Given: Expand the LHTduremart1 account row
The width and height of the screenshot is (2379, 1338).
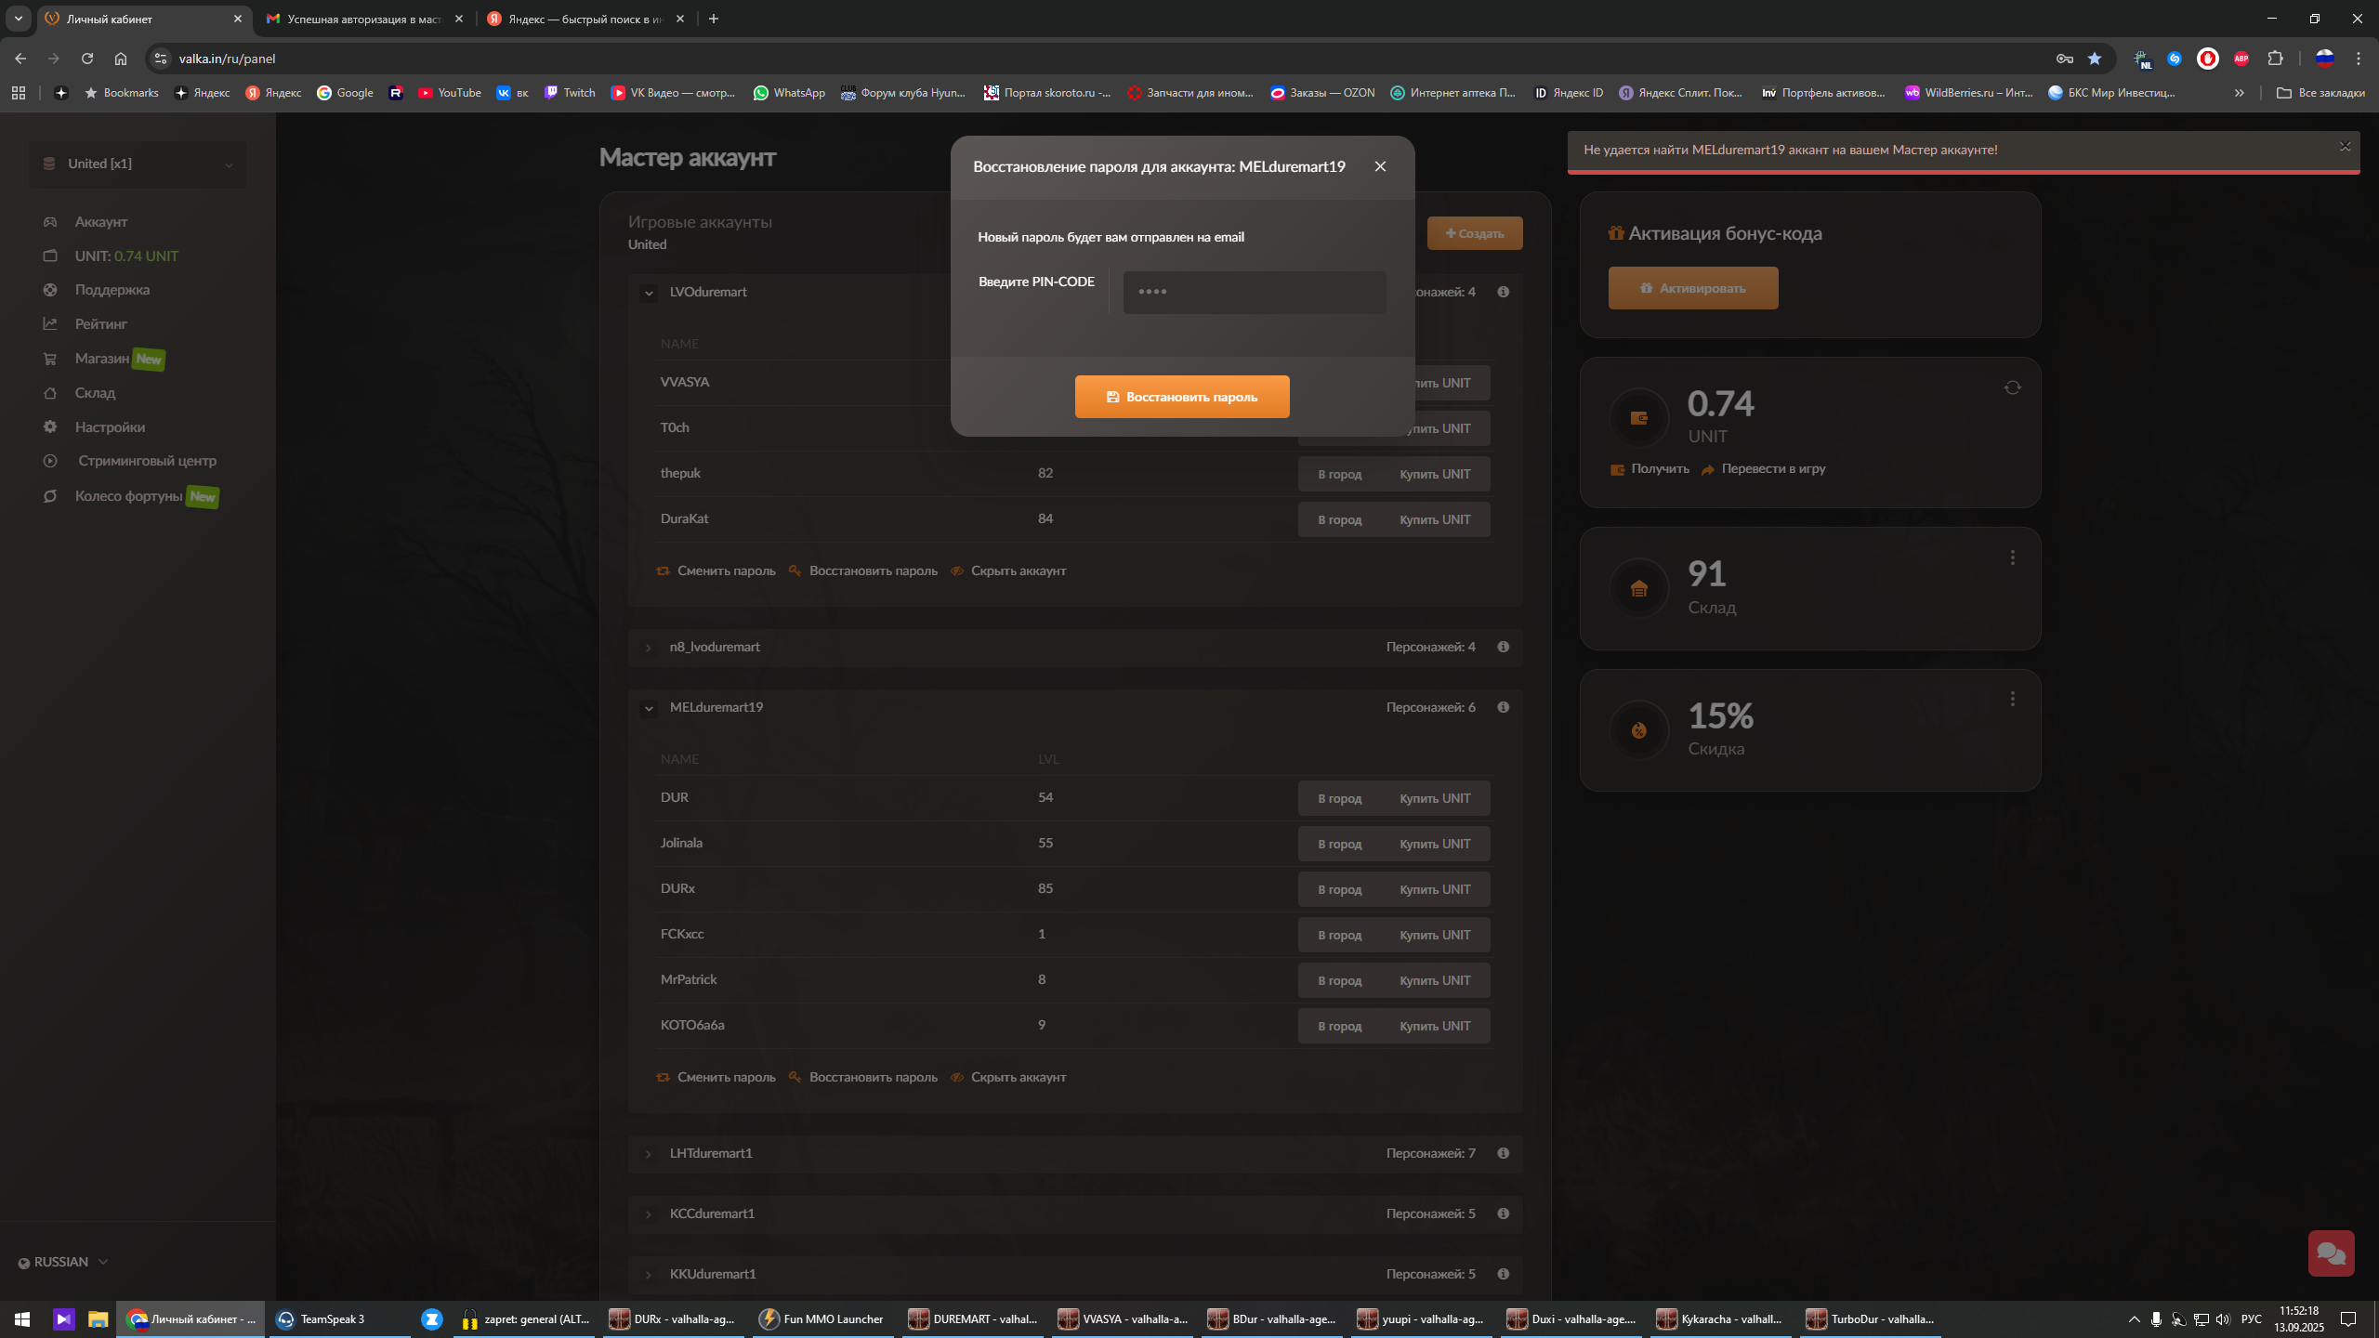Looking at the screenshot, I should (649, 1154).
